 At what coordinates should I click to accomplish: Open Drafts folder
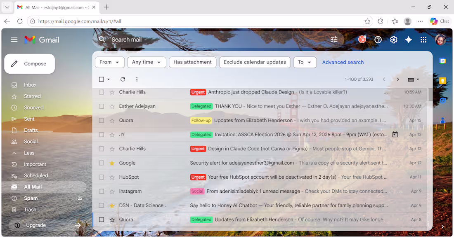[x=31, y=130]
